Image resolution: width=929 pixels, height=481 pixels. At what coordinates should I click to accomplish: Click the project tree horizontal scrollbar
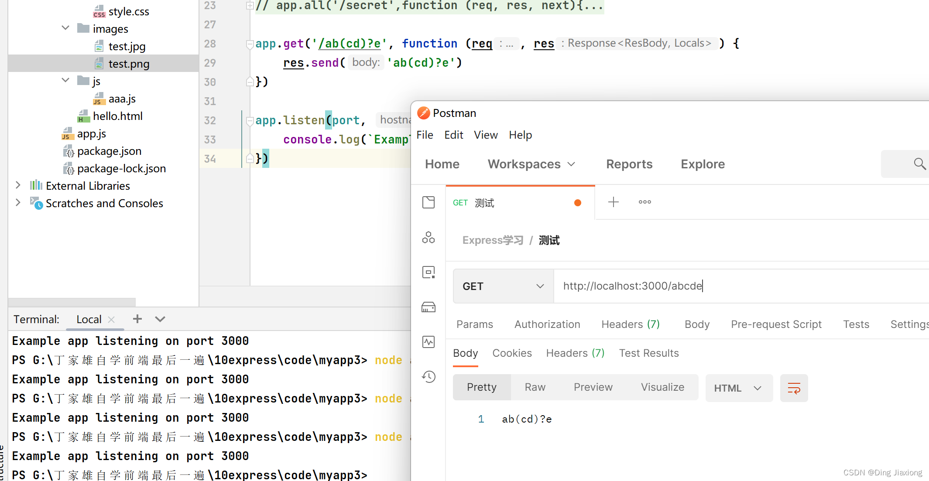[72, 302]
